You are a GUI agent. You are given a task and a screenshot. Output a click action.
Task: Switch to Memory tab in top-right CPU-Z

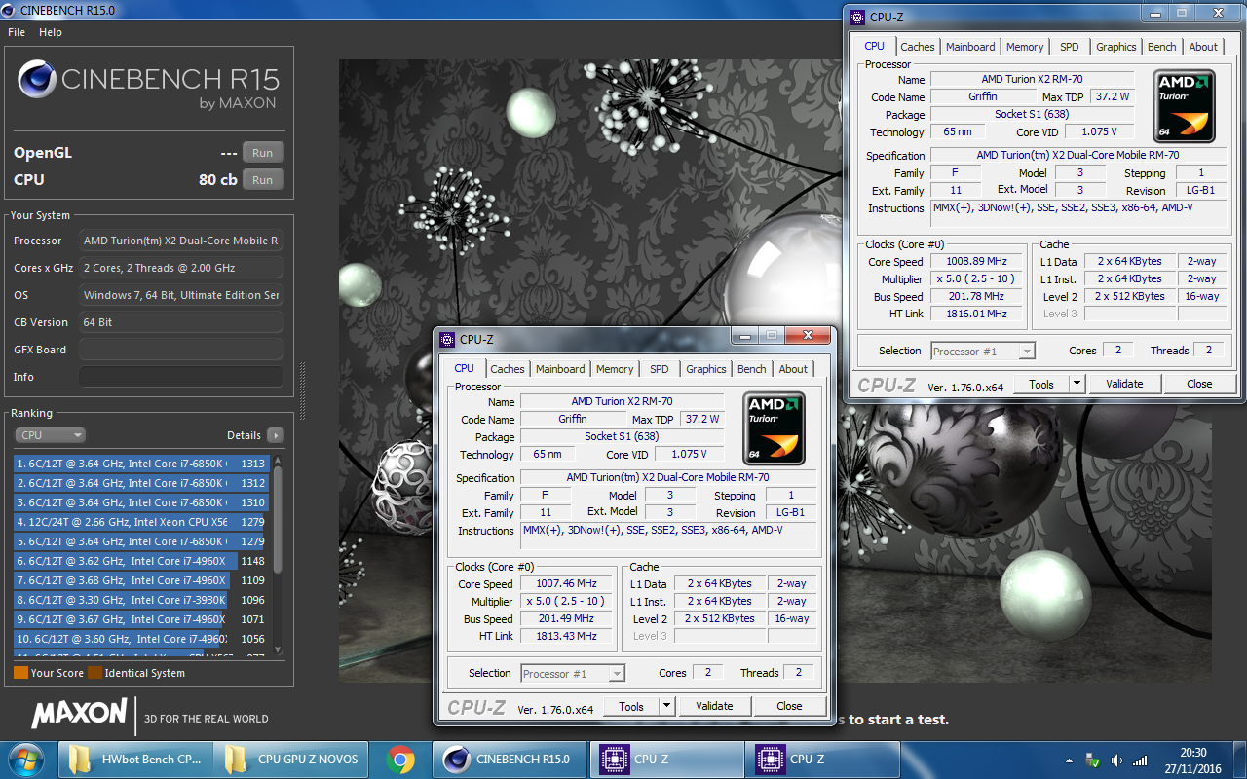pyautogui.click(x=1025, y=47)
